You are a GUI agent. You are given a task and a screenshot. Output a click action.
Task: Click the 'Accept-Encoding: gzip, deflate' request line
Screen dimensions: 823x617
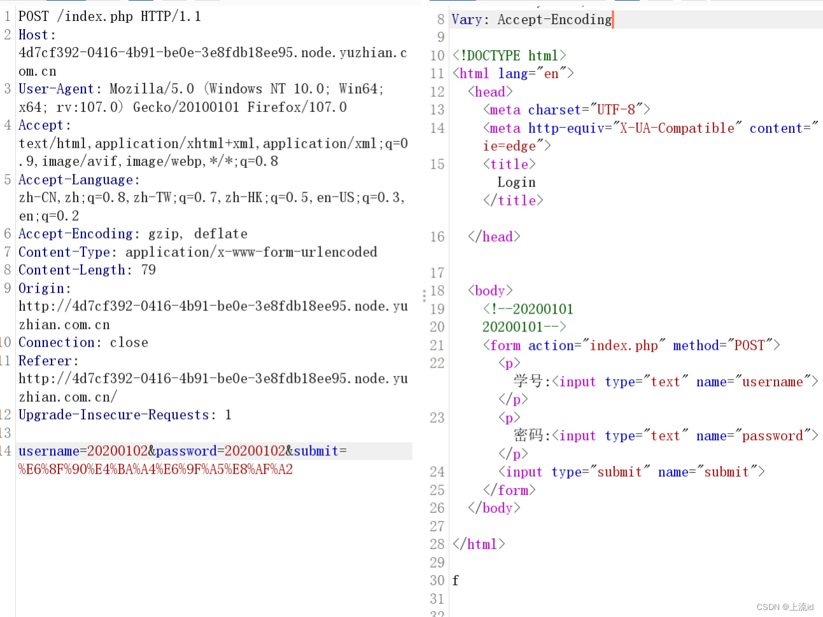point(133,234)
